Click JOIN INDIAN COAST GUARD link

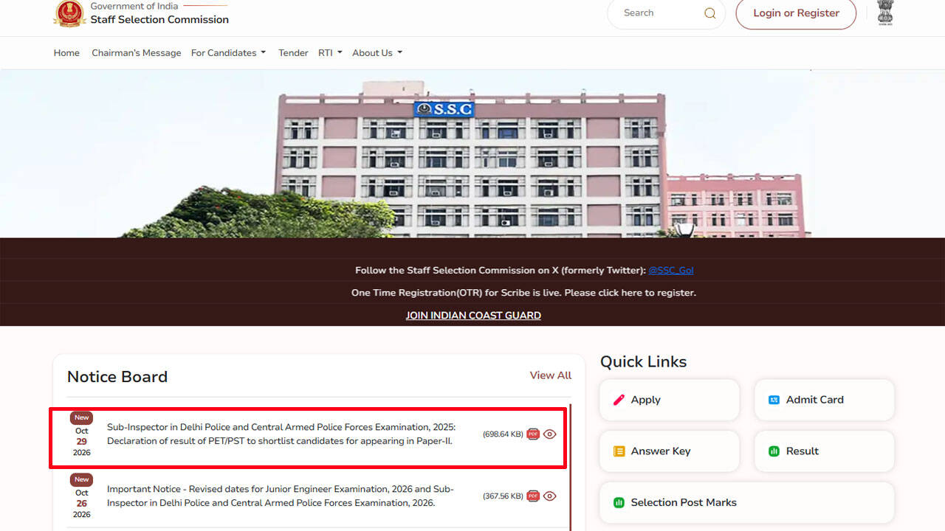pyautogui.click(x=473, y=316)
